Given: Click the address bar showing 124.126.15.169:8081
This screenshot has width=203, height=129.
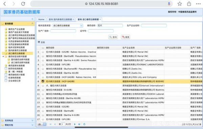Looking at the screenshot, I should (x=101, y=4).
